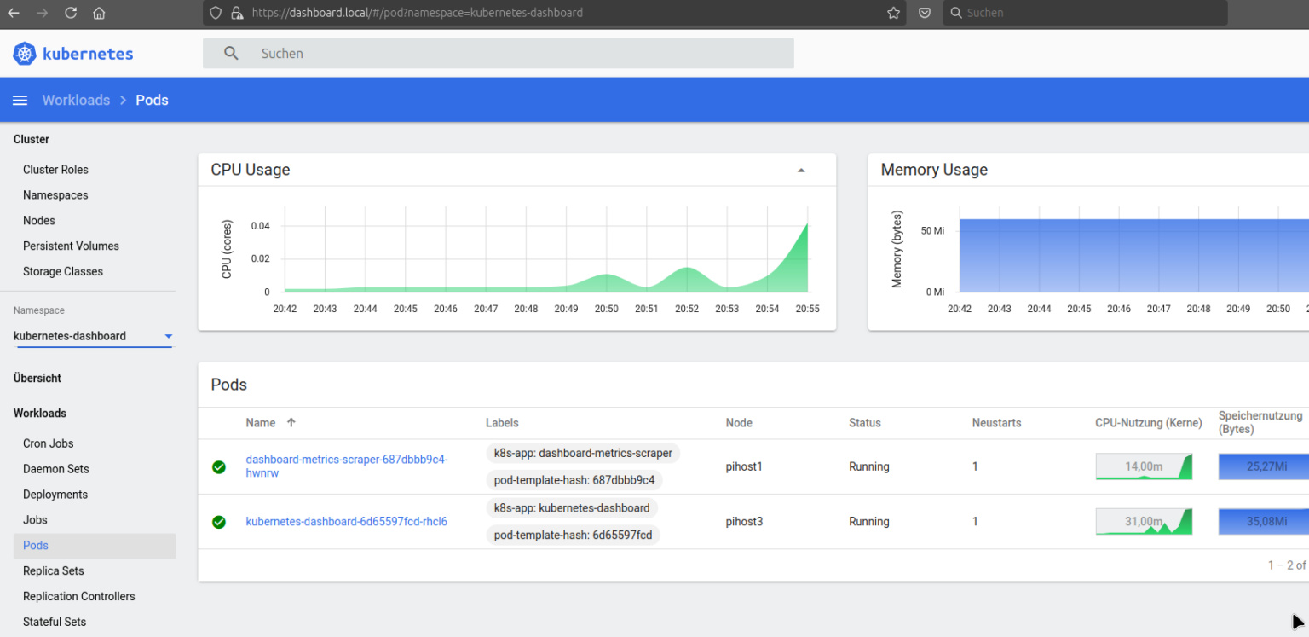Click green status icon of dashboard-metrics-scraper pod
This screenshot has height=637, width=1309.
(x=219, y=466)
